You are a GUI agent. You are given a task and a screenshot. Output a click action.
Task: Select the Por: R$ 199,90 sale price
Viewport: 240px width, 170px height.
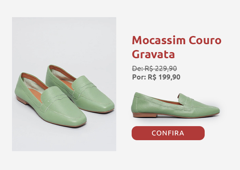pos(156,77)
